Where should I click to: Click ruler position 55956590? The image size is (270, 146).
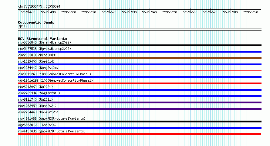pos(251,12)
